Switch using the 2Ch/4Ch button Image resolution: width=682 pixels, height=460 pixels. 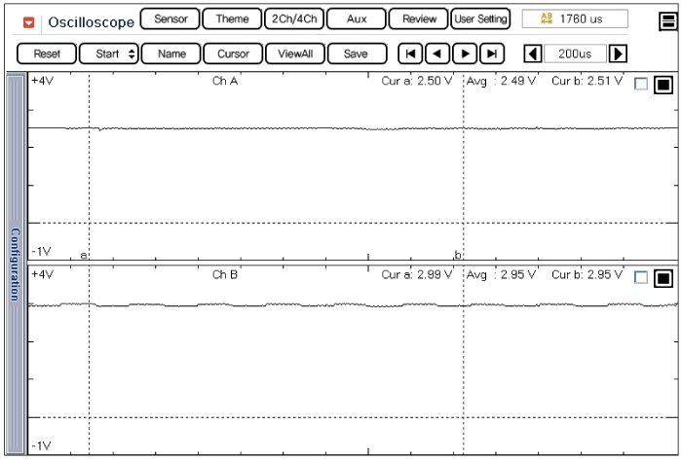(293, 18)
